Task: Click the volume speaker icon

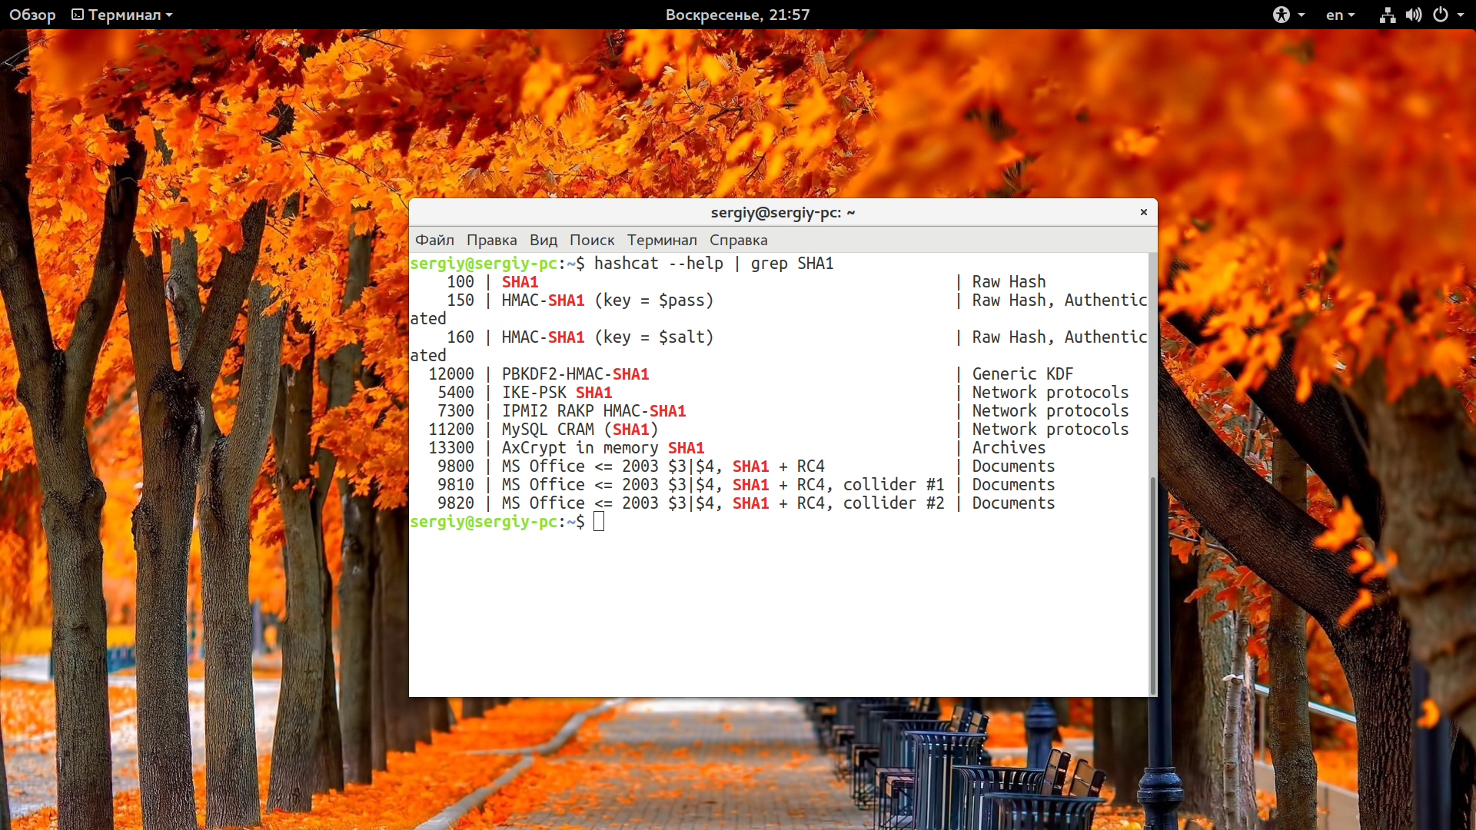Action: coord(1414,15)
